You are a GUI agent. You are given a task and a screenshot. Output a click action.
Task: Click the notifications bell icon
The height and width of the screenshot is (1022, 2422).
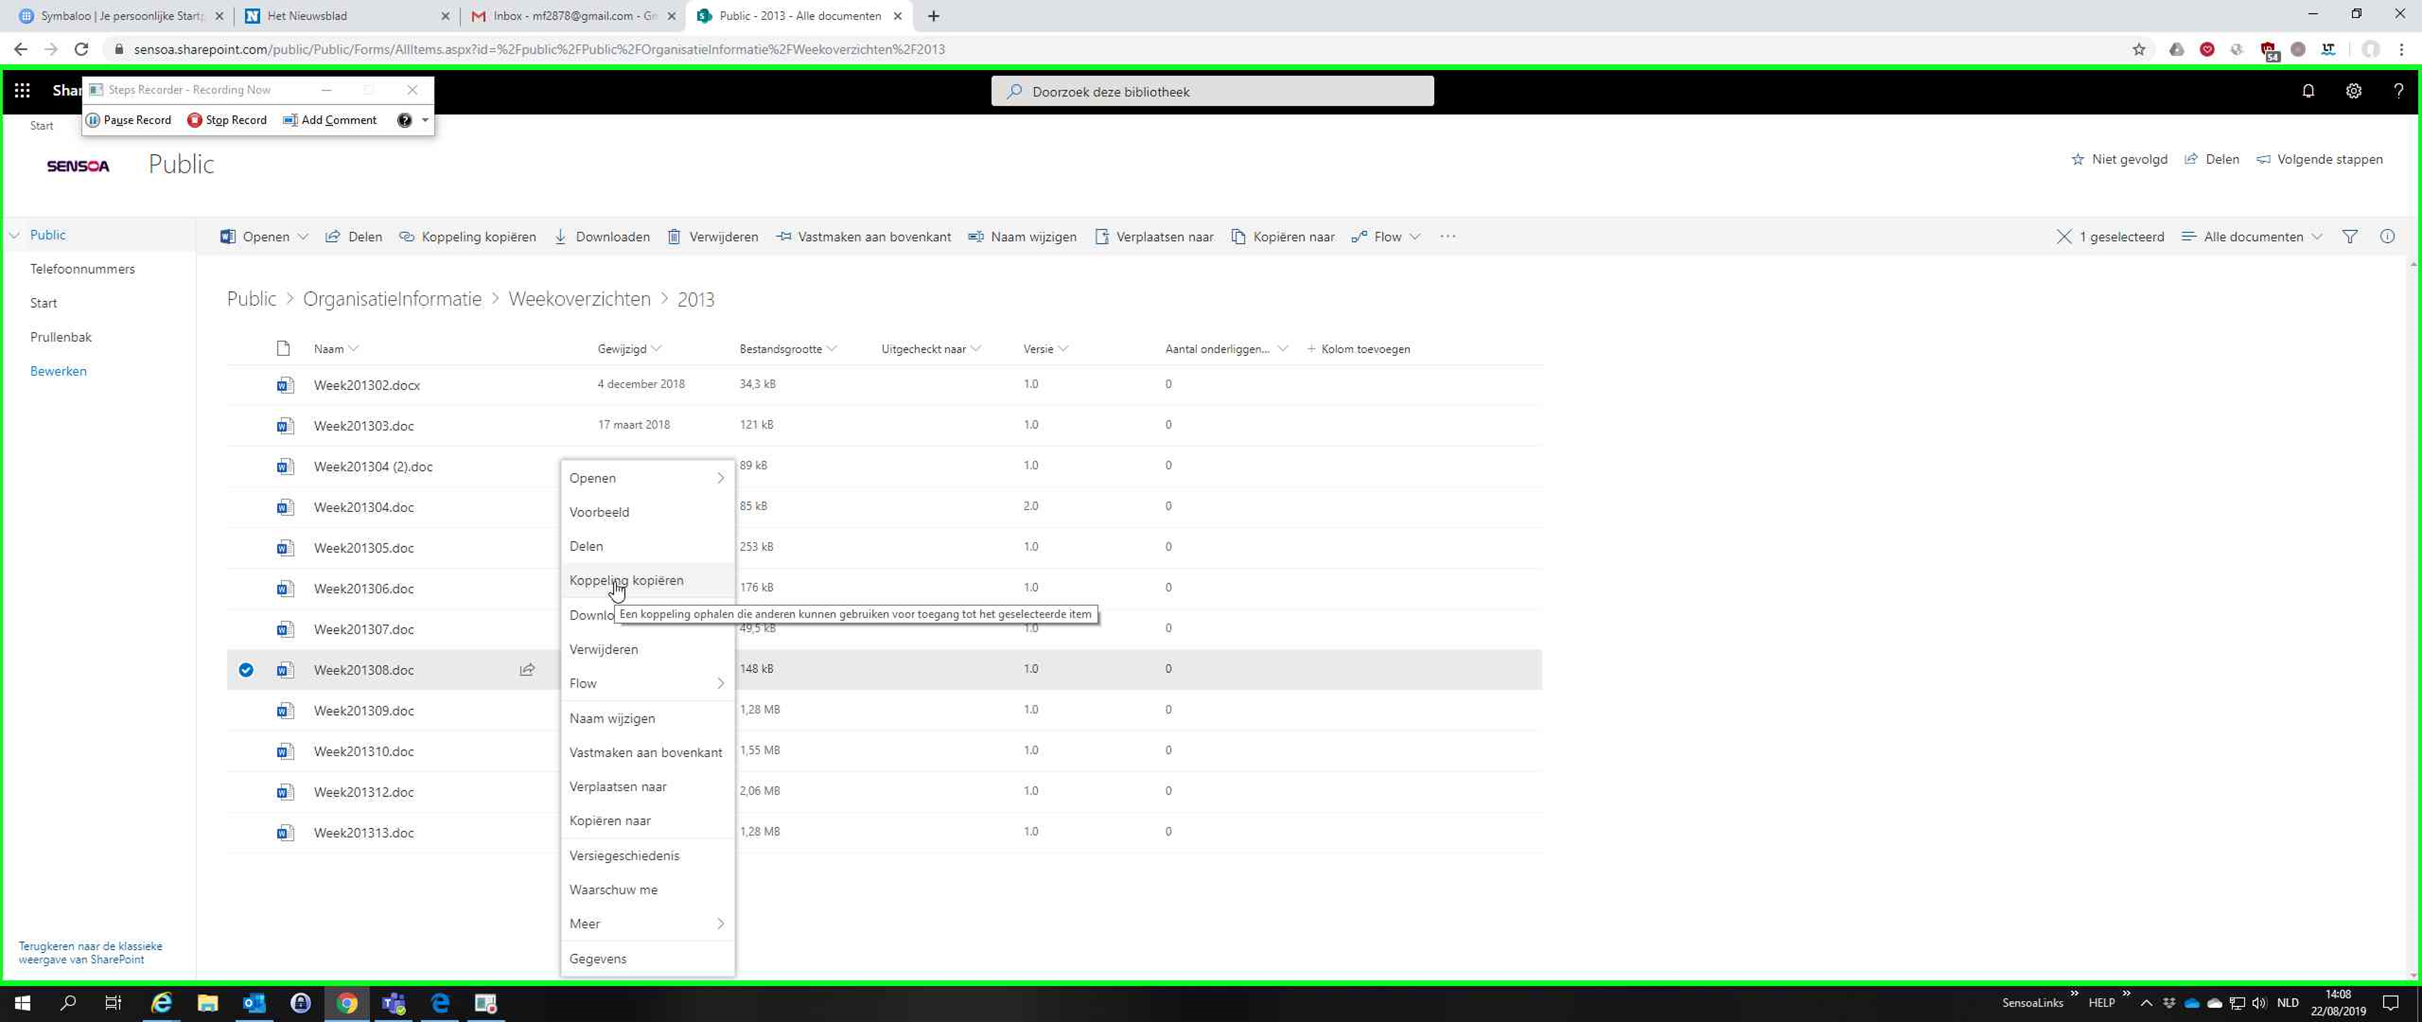[2308, 91]
